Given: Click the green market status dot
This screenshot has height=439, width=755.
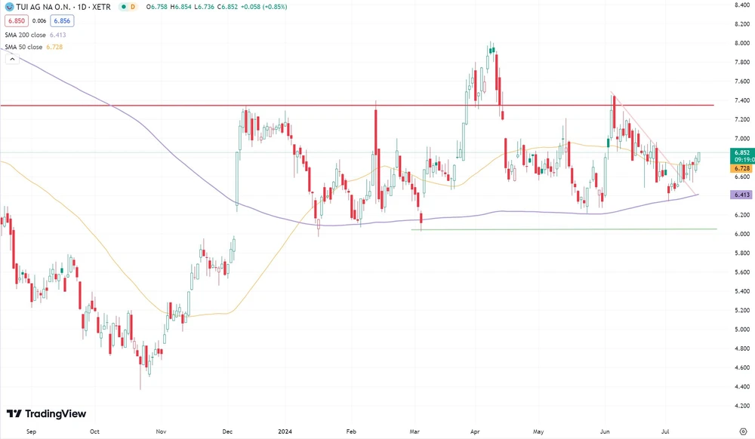Looking at the screenshot, I should click(122, 6).
